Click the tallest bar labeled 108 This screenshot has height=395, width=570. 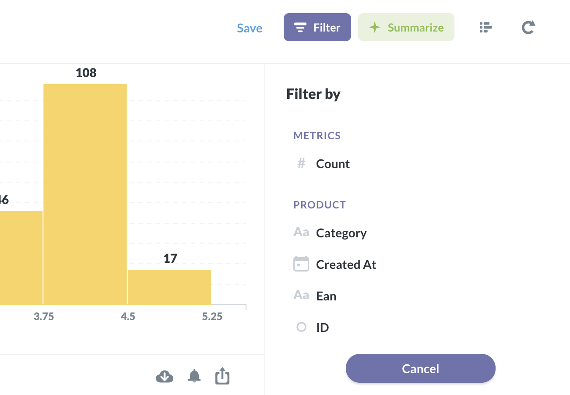click(85, 193)
